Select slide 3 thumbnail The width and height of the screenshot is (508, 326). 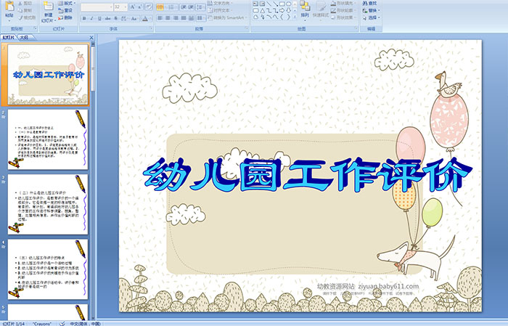click(48, 205)
